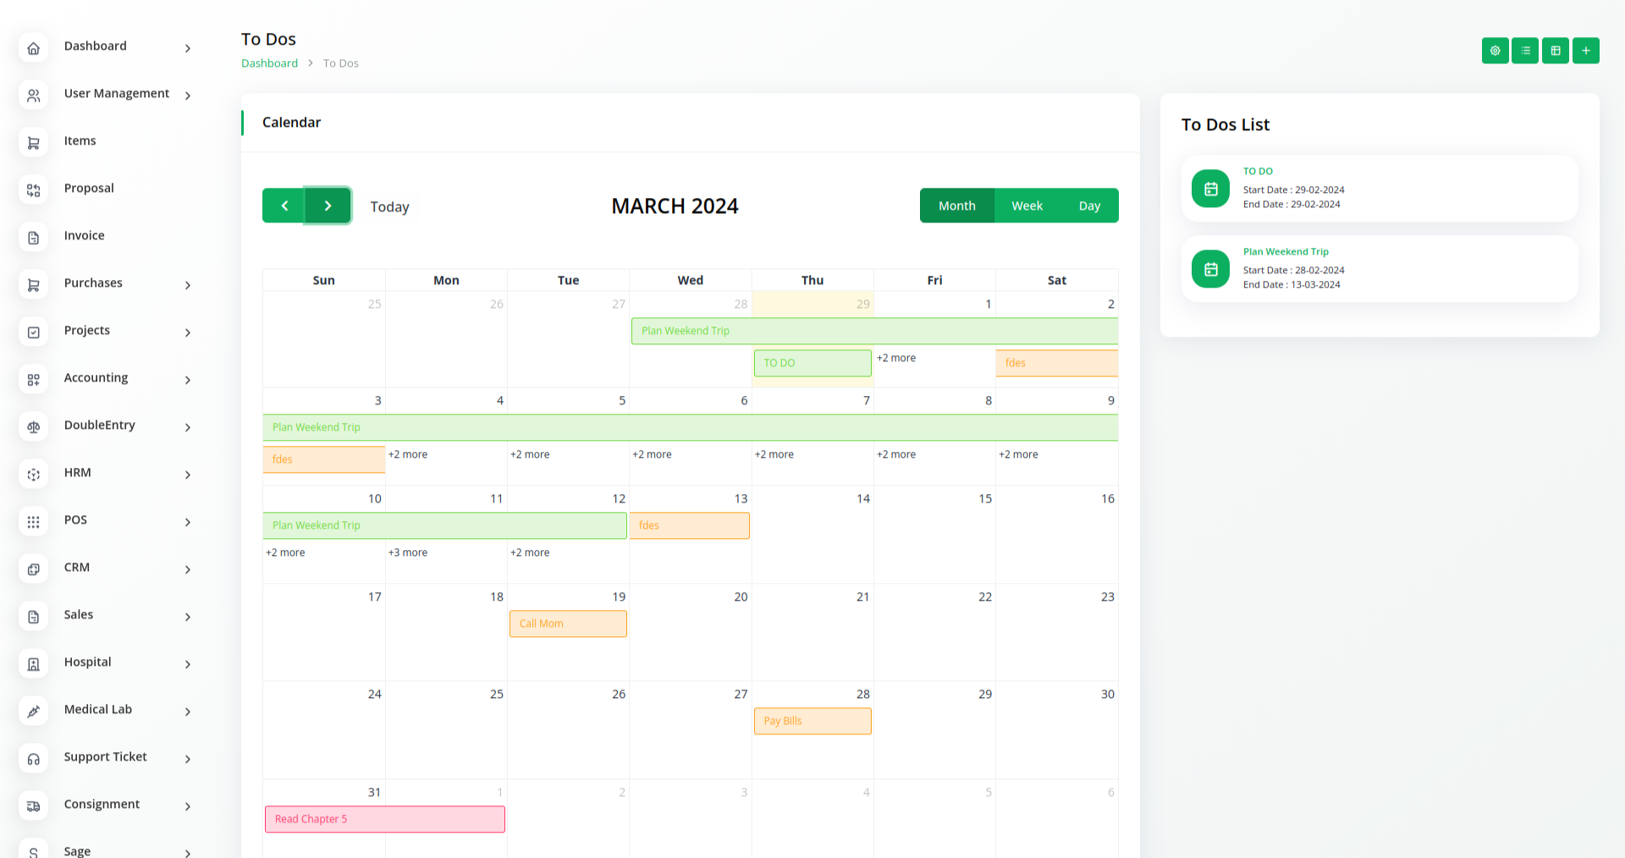Select day number 22 in the calendar
This screenshot has width=1625, height=858.
(985, 597)
